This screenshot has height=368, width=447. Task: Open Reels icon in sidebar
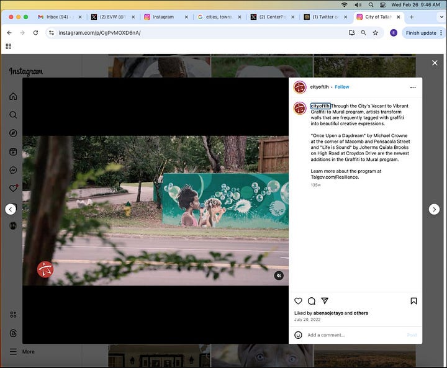tap(13, 151)
